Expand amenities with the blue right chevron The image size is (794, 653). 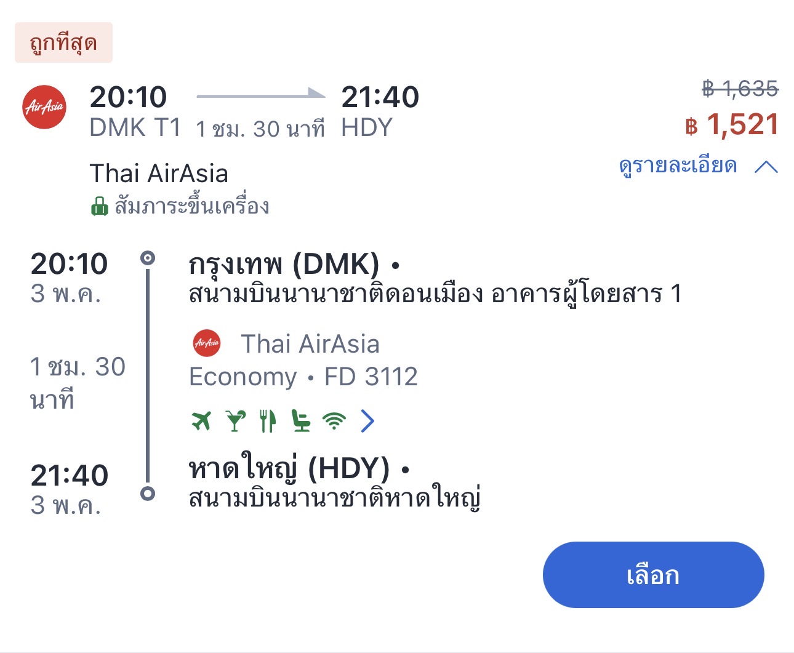(x=367, y=421)
